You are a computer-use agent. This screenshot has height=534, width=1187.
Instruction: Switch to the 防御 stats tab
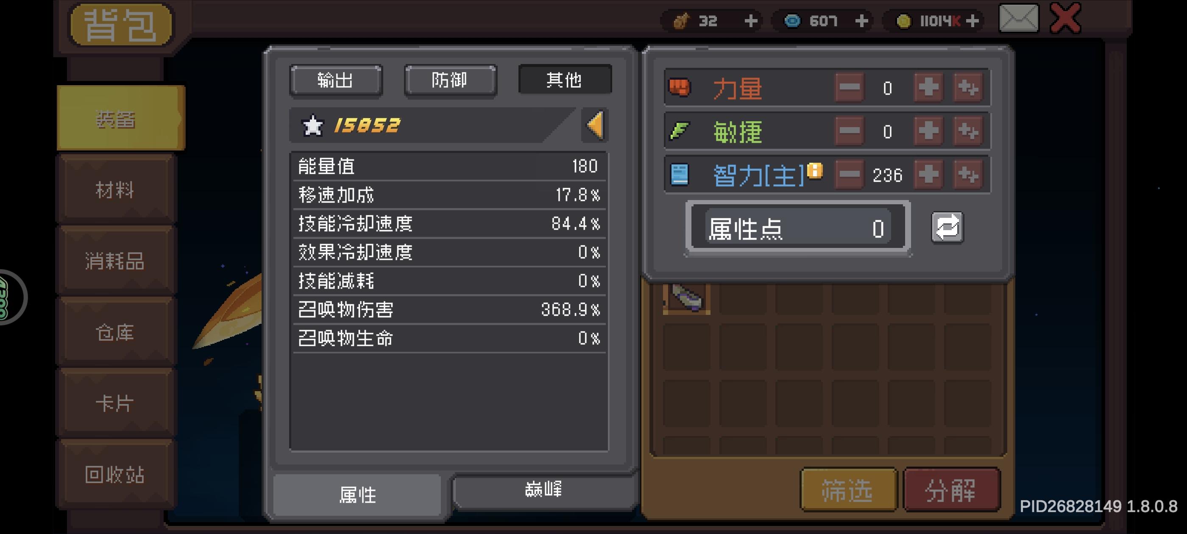450,80
